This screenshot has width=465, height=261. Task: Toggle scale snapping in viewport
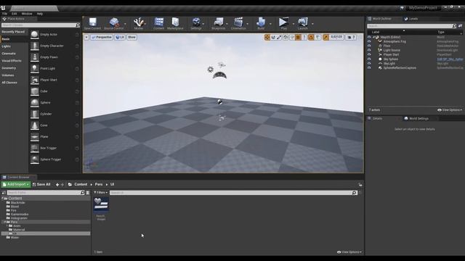point(326,37)
